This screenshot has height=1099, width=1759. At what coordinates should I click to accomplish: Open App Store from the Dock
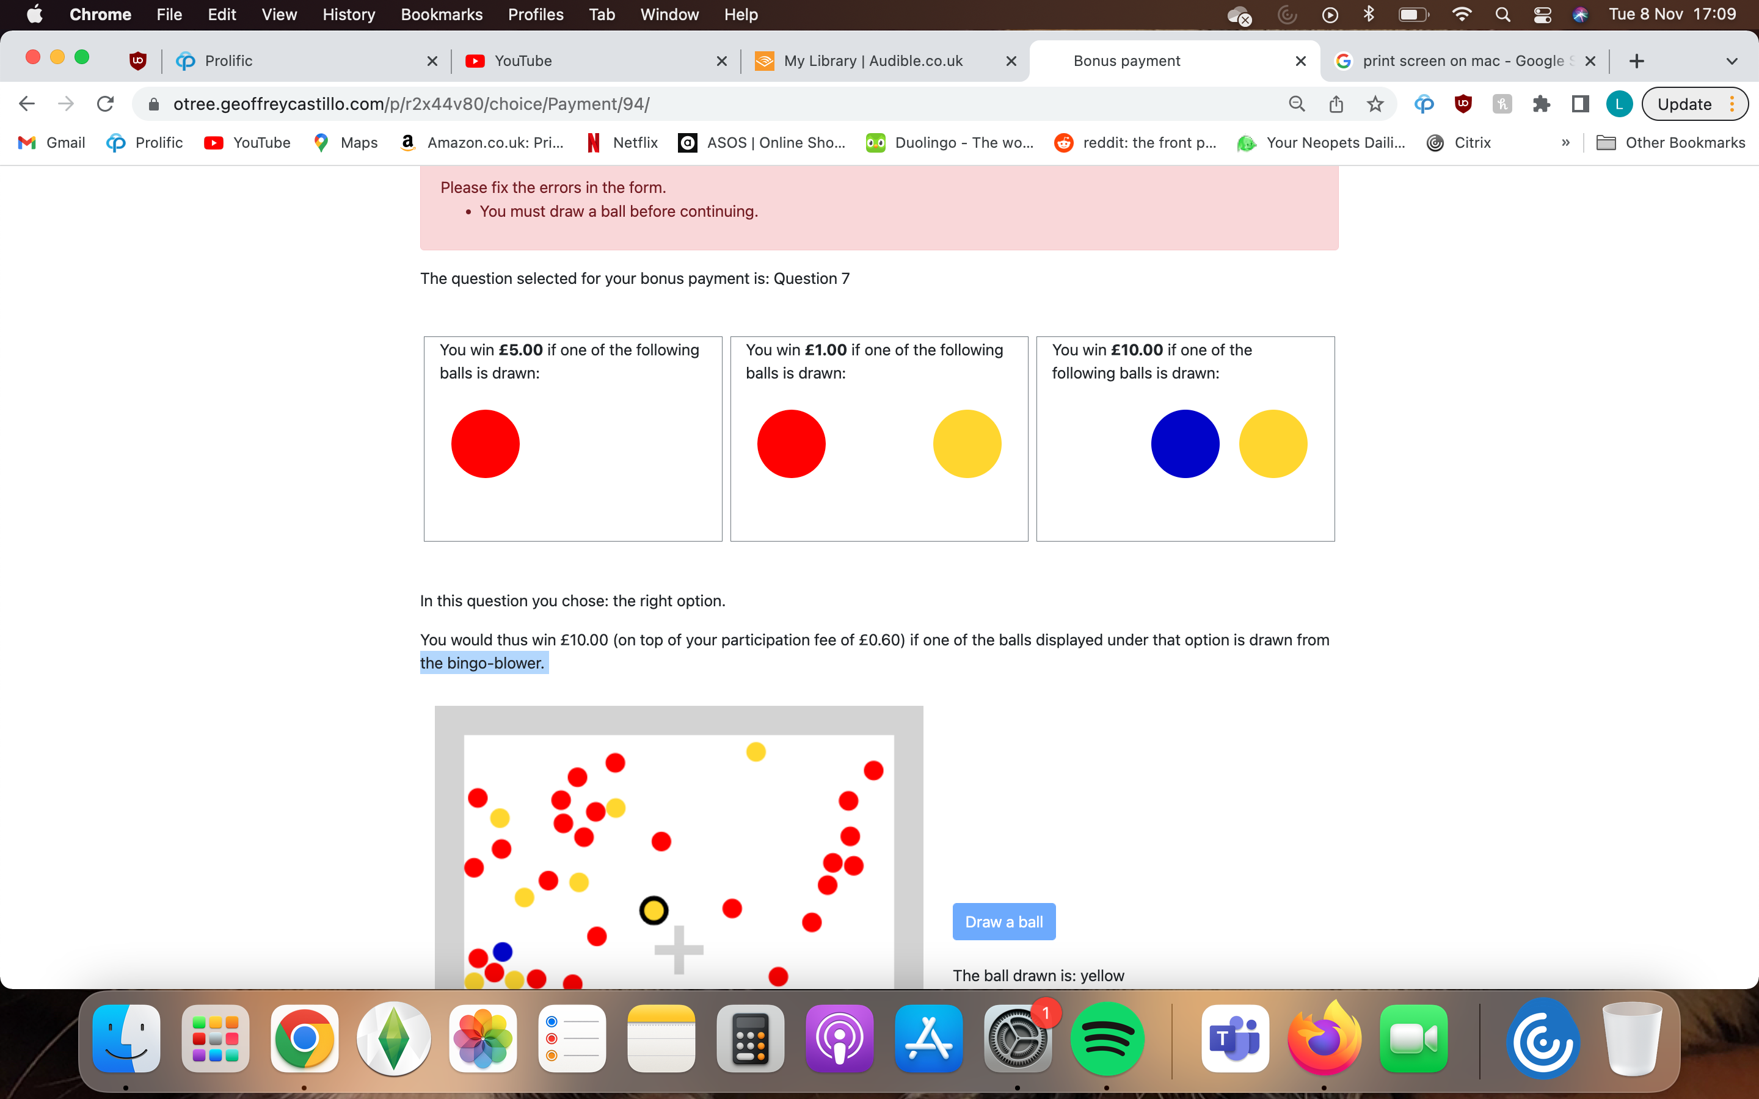[x=929, y=1039]
